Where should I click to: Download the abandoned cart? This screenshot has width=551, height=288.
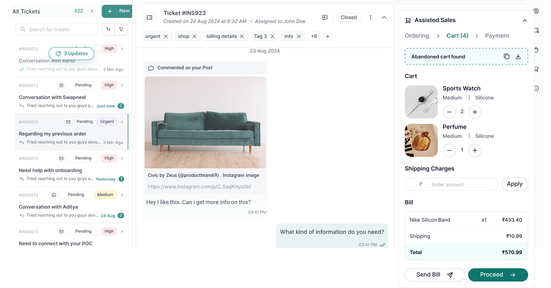pyautogui.click(x=518, y=56)
